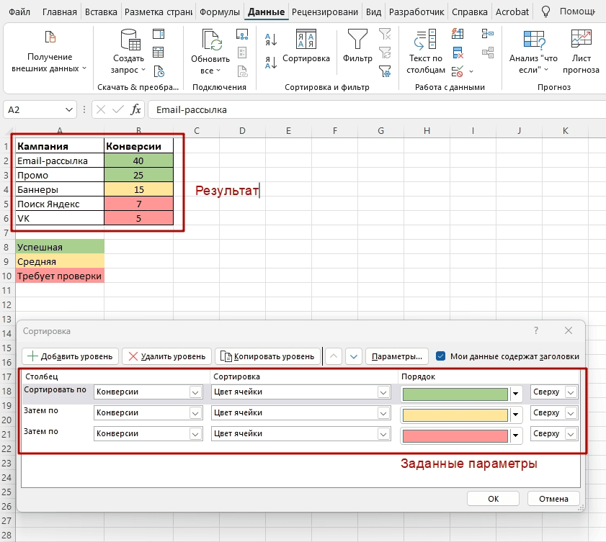
Task: Open second level 'Цвет ячейки' sort-on dropdown
Action: tap(383, 413)
